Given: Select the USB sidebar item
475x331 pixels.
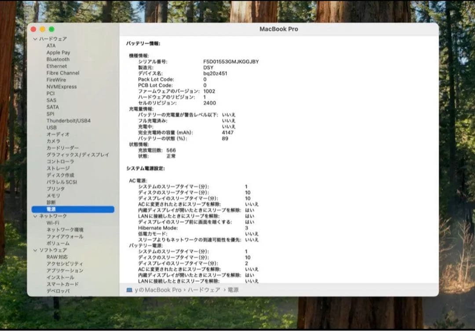Looking at the screenshot, I should [x=51, y=127].
